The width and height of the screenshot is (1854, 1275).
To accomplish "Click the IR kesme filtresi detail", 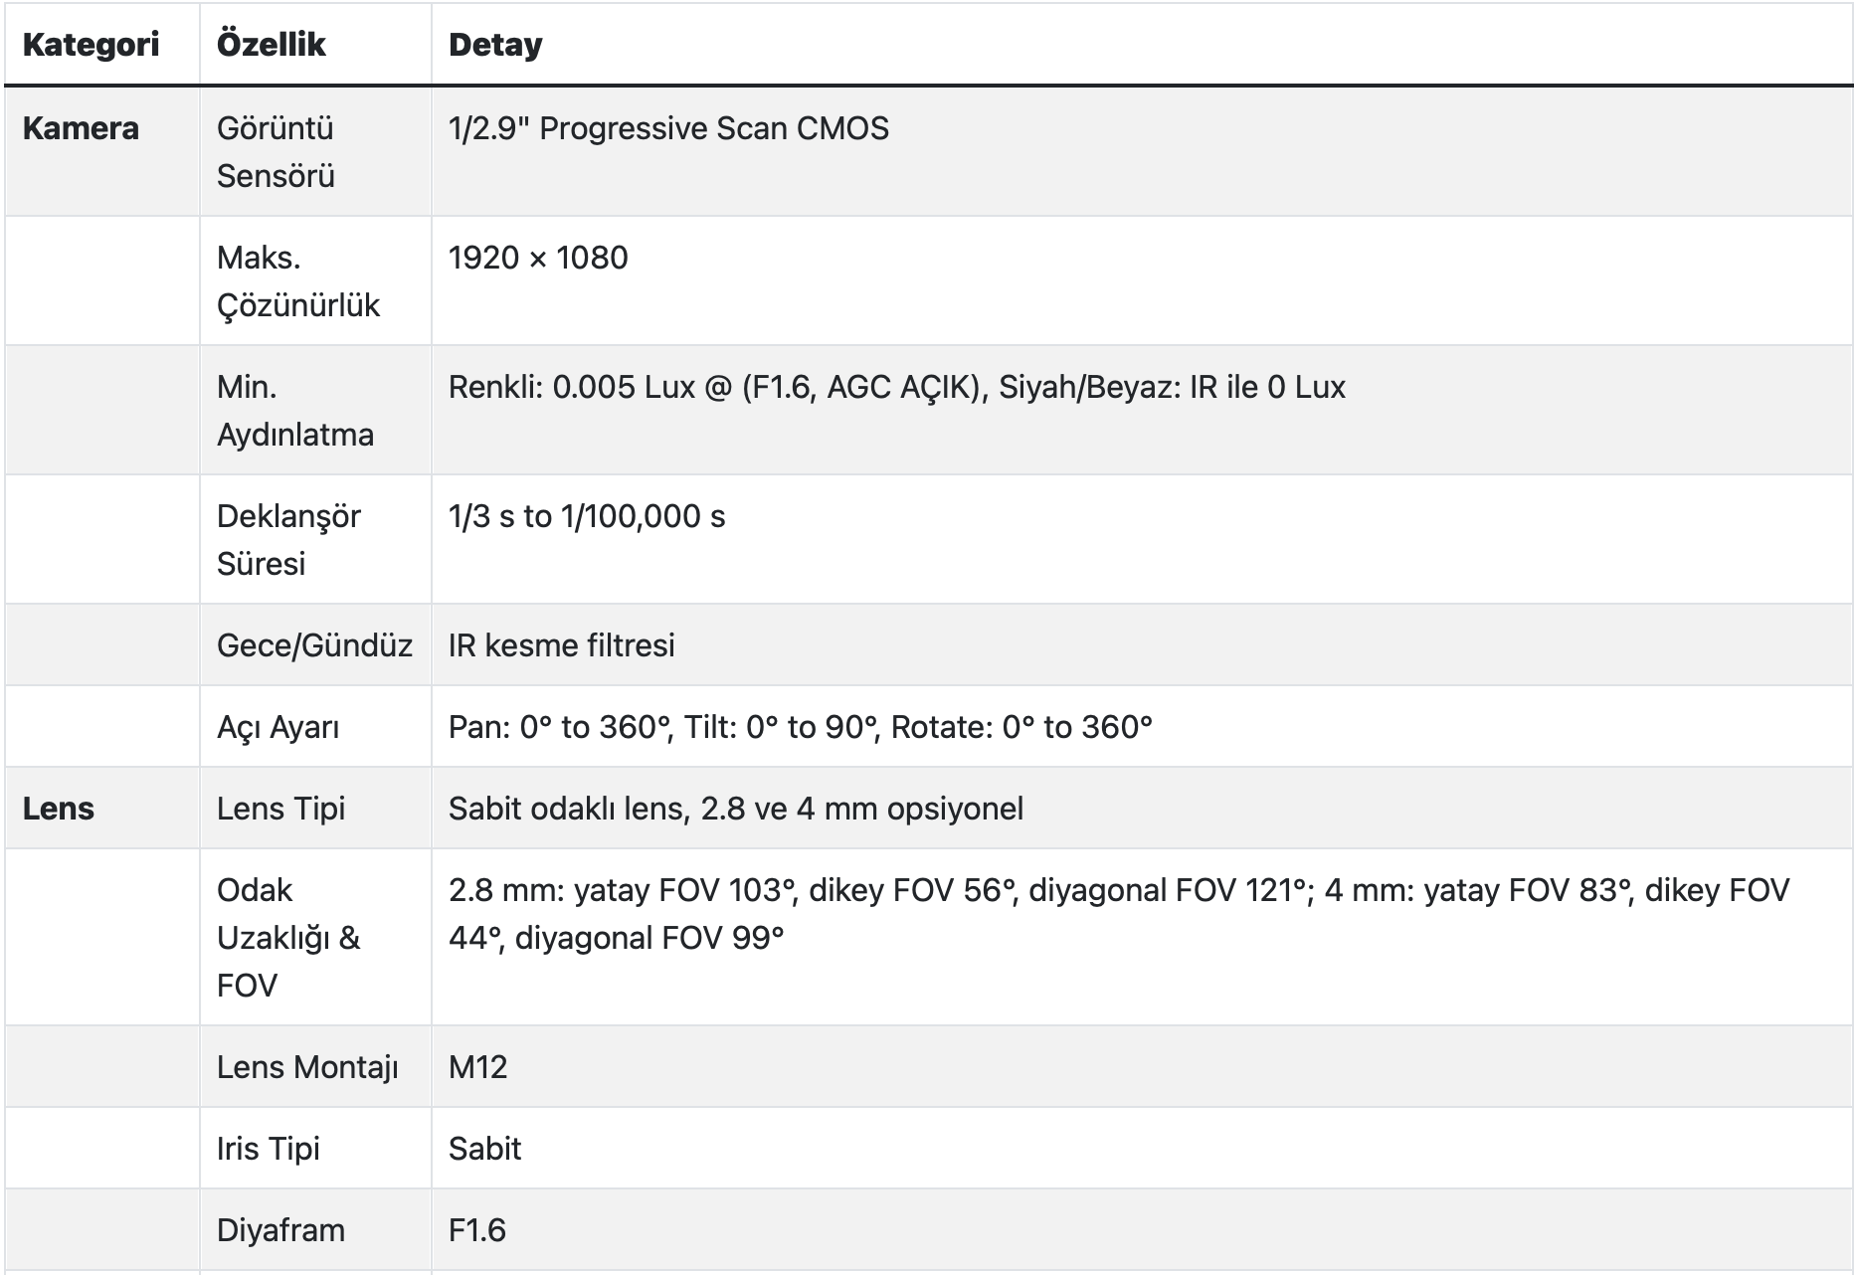I will (562, 645).
